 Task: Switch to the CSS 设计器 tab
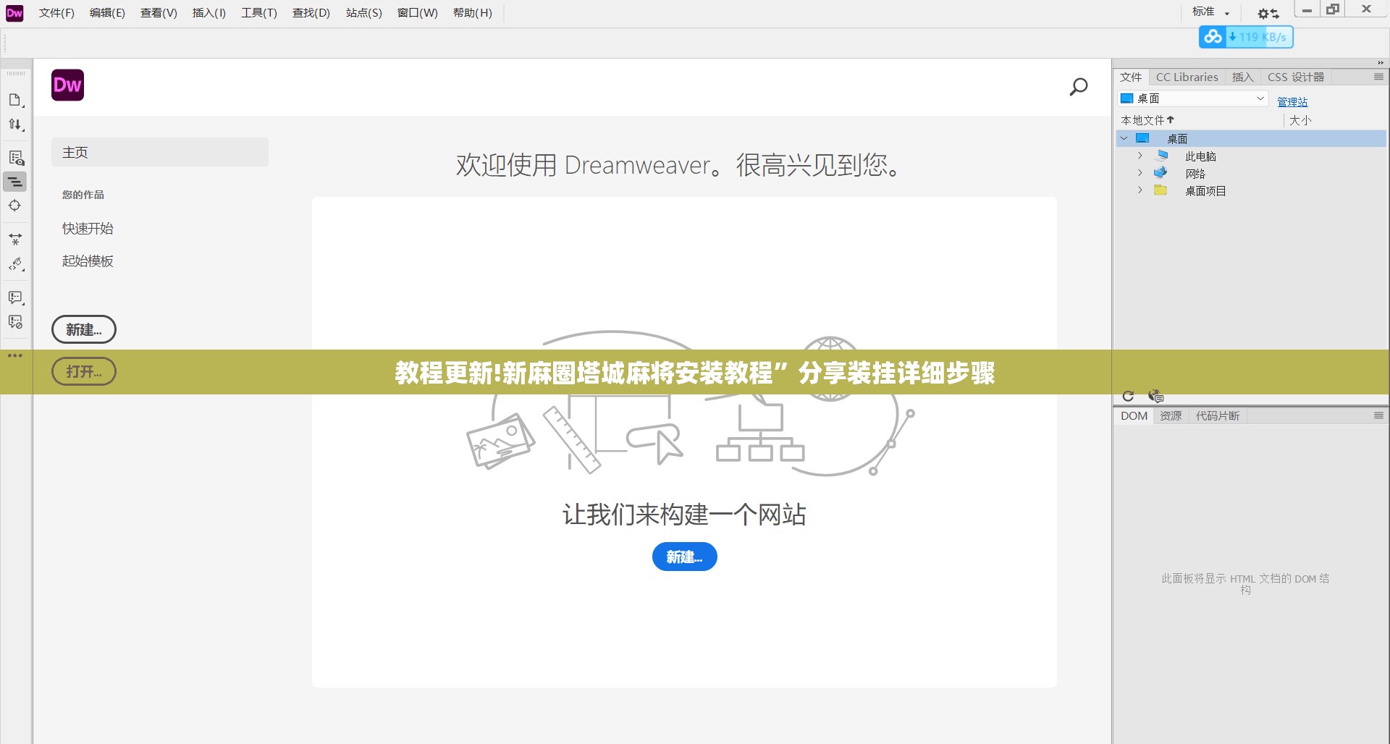pyautogui.click(x=1296, y=77)
